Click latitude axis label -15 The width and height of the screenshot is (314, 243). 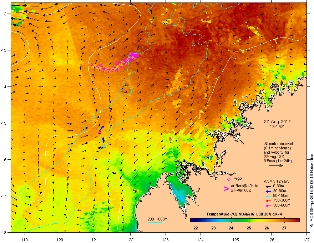coord(4,123)
